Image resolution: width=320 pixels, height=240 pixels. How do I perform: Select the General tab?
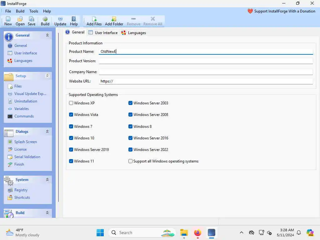click(75, 32)
